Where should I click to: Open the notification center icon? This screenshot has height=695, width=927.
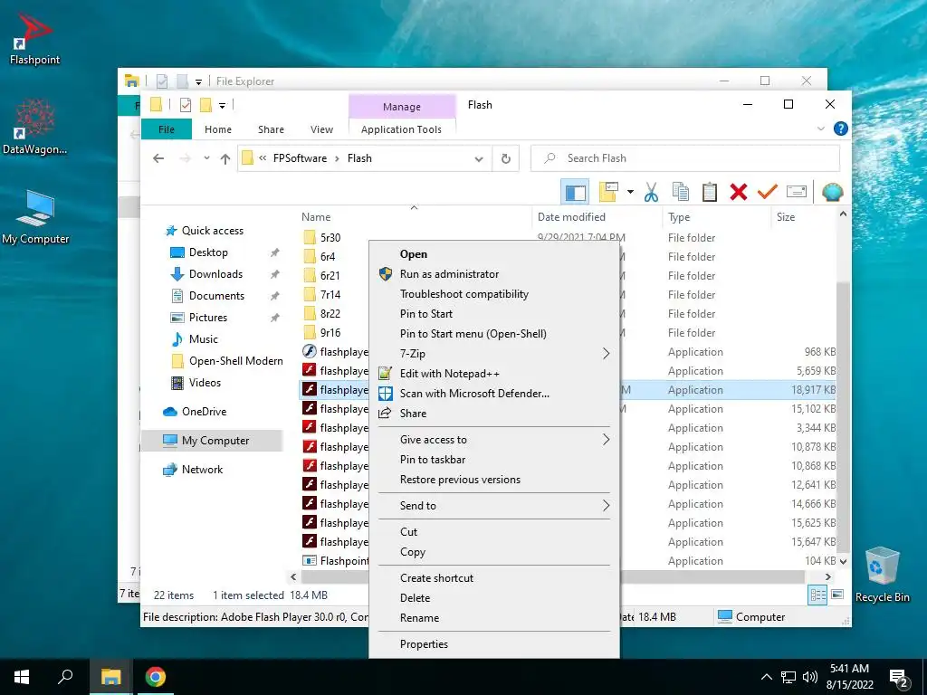point(899,678)
